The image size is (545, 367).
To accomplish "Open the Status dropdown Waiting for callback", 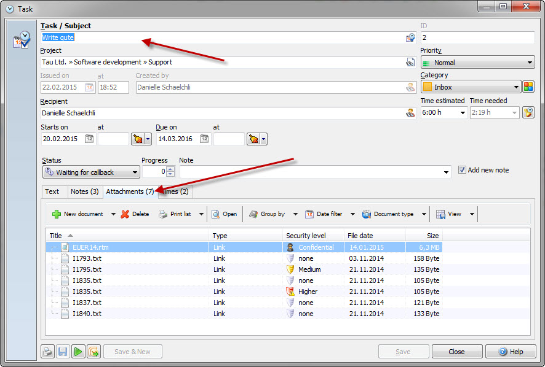I will coord(91,172).
